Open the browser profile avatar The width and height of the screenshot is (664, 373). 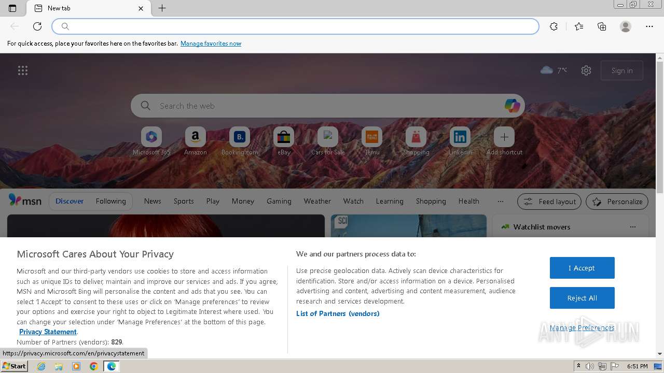tap(626, 26)
